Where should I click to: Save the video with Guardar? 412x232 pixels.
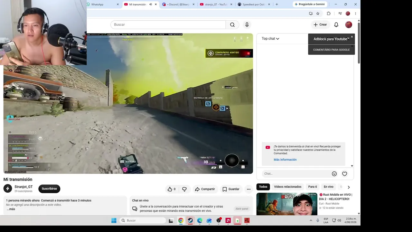click(231, 189)
